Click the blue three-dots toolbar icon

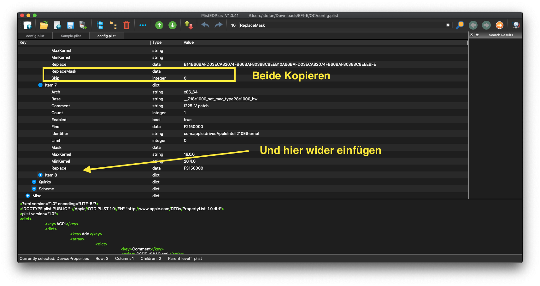coord(143,25)
